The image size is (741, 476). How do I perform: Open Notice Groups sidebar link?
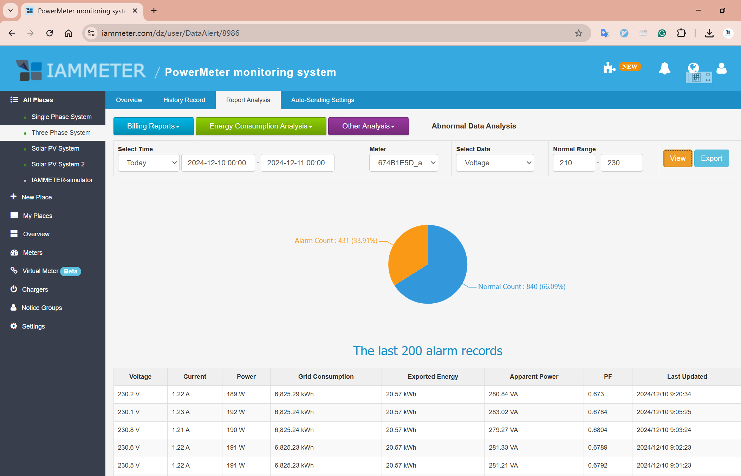click(x=41, y=308)
